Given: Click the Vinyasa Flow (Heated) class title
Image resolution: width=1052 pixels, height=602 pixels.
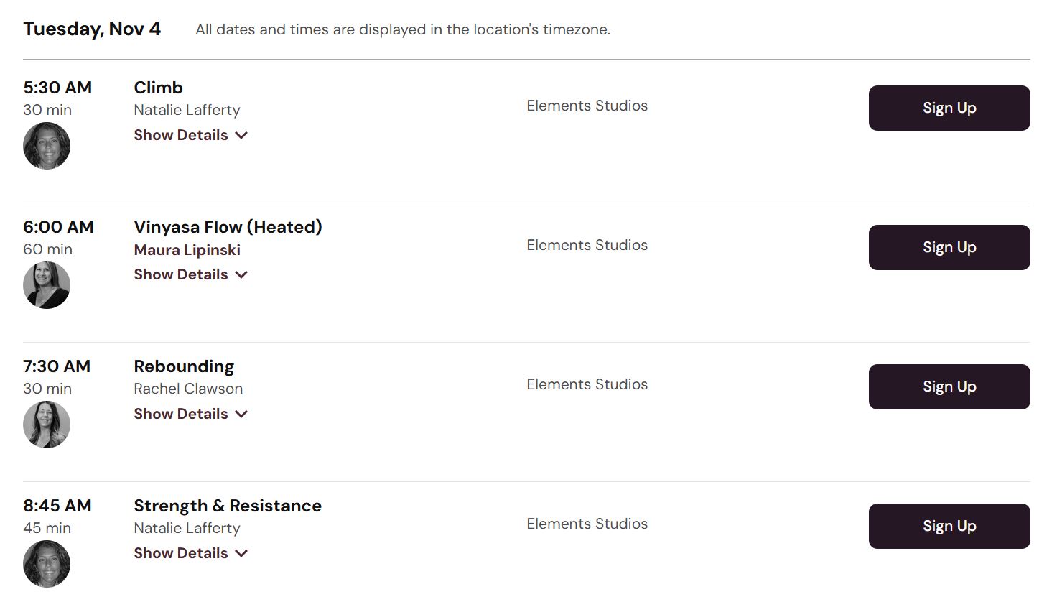Looking at the screenshot, I should click(x=228, y=227).
